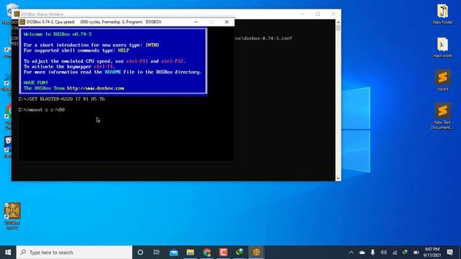Close the DOSBox 0.74-3 window

point(227,22)
